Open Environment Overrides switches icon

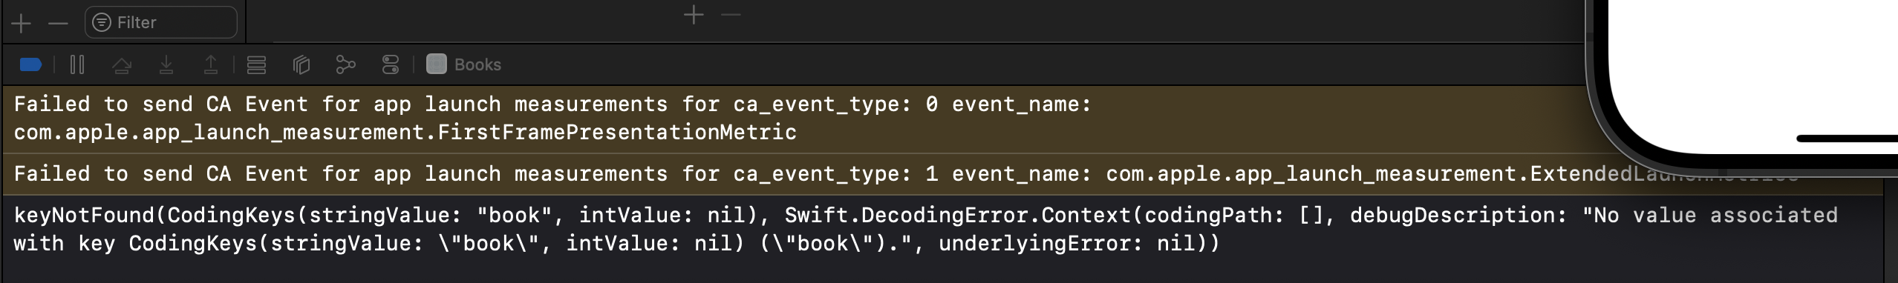pos(391,65)
